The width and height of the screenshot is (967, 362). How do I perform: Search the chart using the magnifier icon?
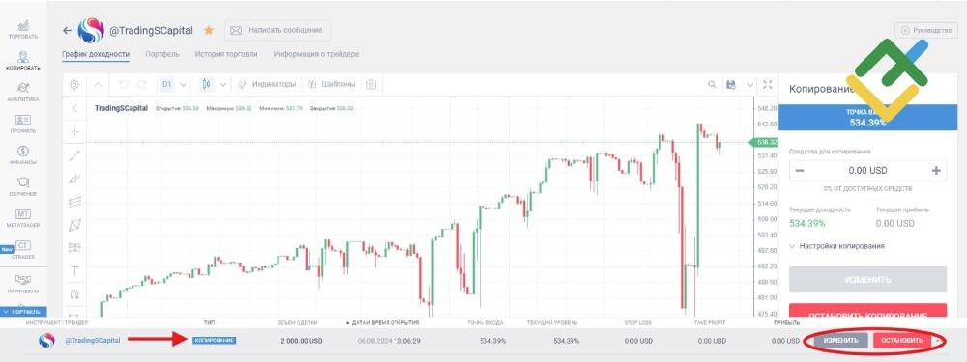(712, 84)
